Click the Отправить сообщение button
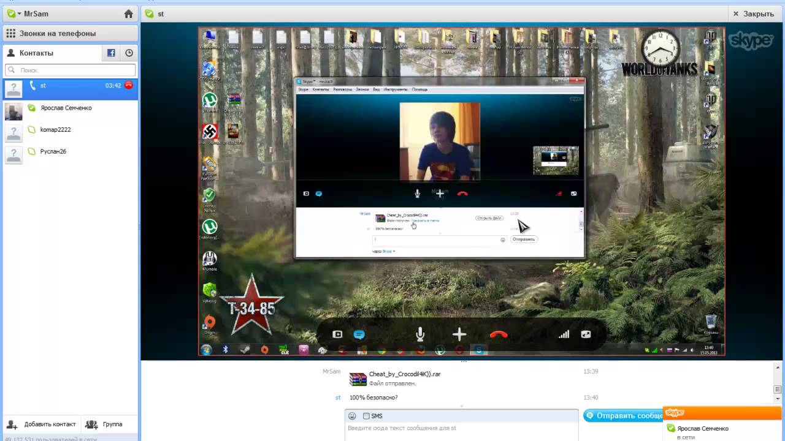This screenshot has height=441, width=785. [x=623, y=416]
